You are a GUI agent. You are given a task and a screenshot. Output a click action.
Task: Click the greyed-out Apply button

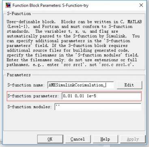pos(133,139)
